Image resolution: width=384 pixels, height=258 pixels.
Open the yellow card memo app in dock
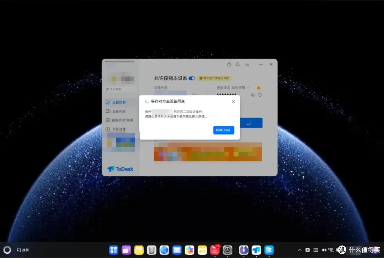click(202, 250)
